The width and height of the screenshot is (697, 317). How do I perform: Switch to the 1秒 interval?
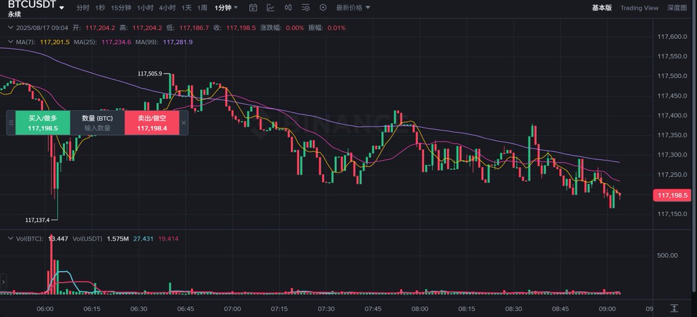(100, 8)
